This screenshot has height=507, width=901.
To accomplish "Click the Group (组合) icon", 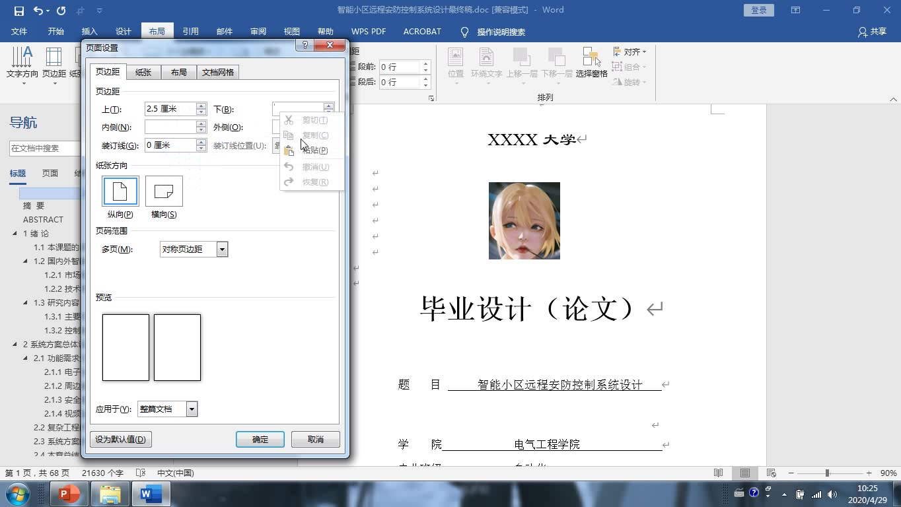I will point(630,67).
